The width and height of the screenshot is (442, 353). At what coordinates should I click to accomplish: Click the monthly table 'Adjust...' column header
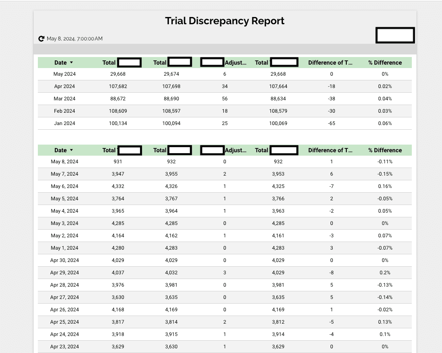pyautogui.click(x=236, y=63)
